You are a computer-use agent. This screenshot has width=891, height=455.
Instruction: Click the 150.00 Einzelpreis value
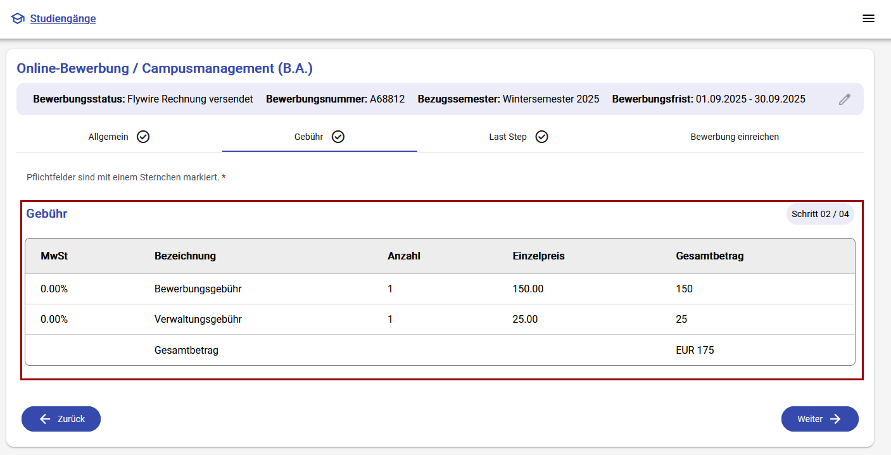tap(528, 289)
